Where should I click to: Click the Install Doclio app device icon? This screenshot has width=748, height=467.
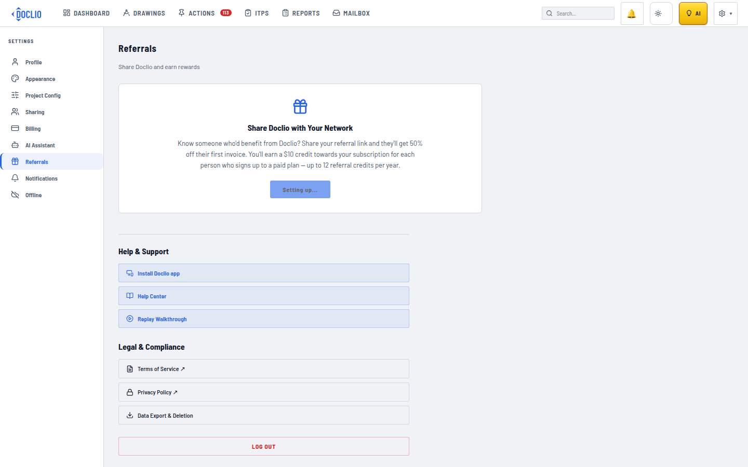click(x=130, y=273)
